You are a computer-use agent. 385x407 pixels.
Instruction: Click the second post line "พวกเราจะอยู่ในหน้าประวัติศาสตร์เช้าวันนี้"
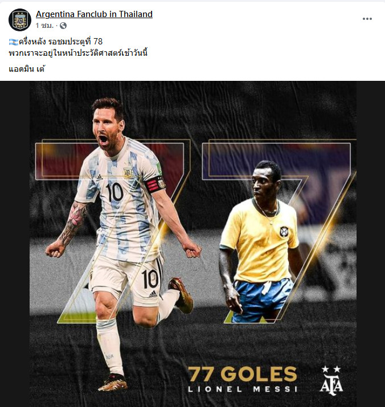78,53
